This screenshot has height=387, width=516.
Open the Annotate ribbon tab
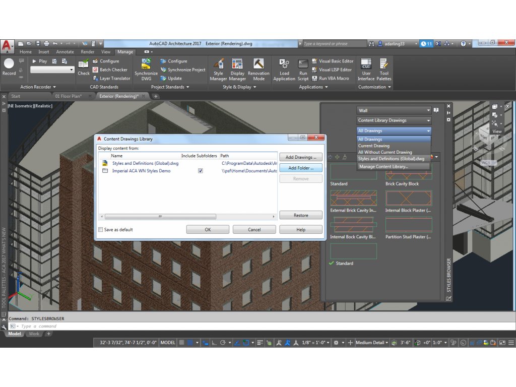click(65, 52)
